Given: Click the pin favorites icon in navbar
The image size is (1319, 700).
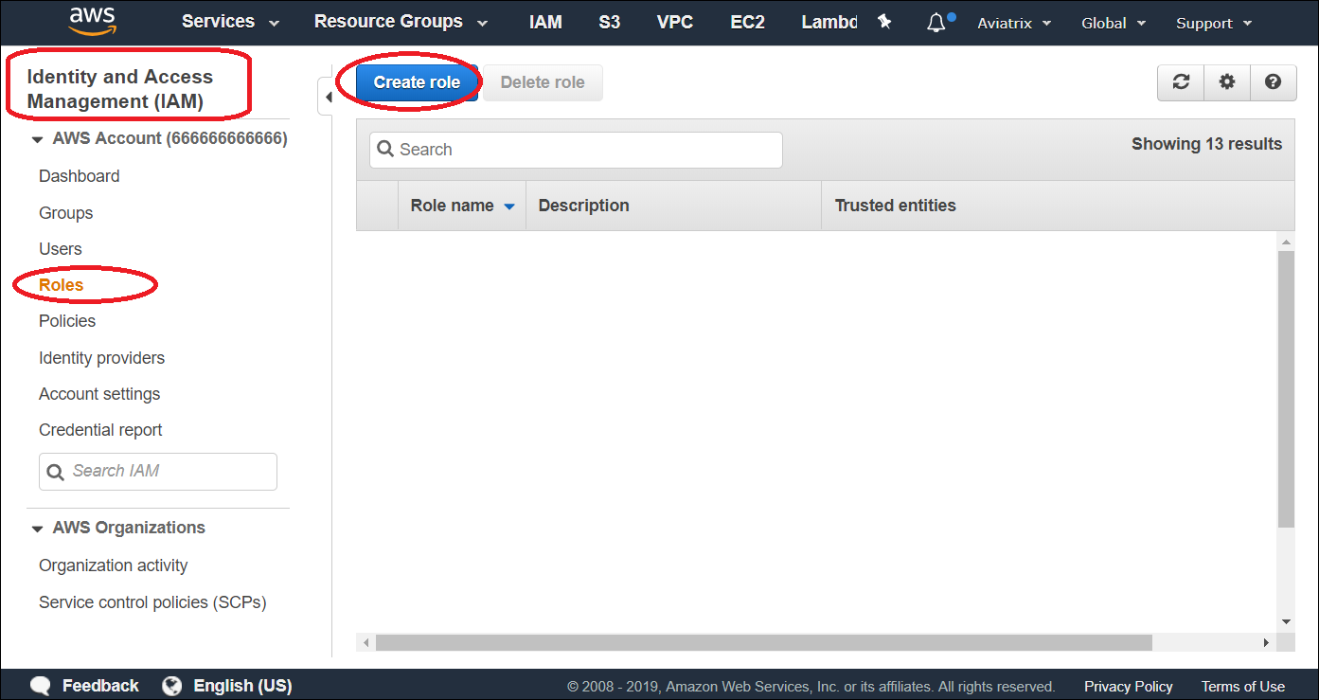Looking at the screenshot, I should click(884, 22).
